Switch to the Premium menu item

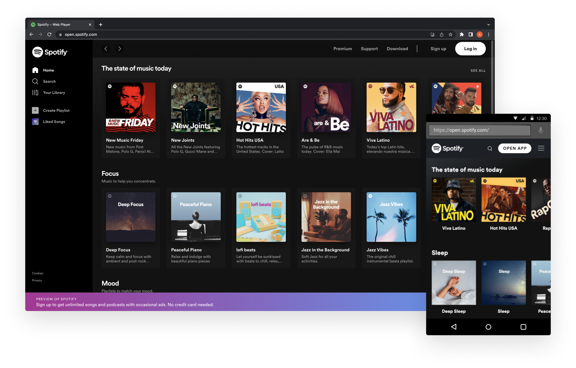tap(343, 49)
